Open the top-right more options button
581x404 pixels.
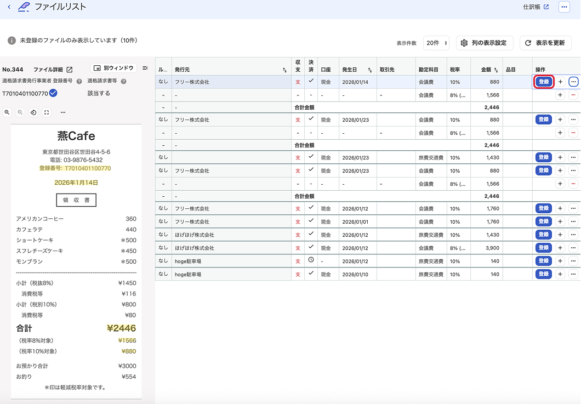[564, 7]
